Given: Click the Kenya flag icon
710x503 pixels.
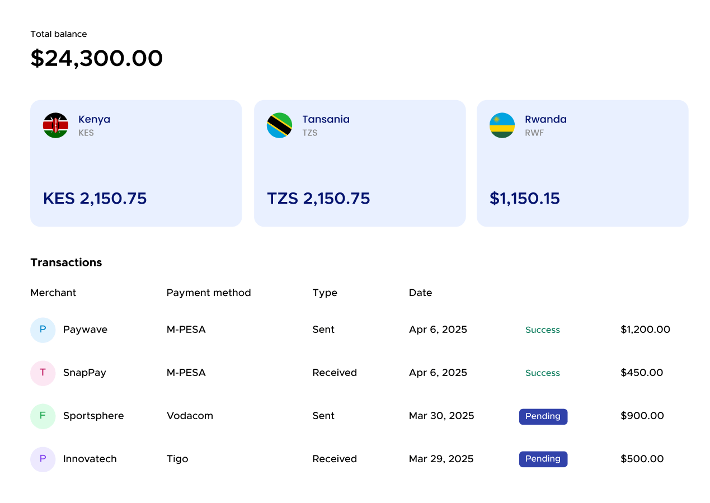Looking at the screenshot, I should tap(55, 125).
